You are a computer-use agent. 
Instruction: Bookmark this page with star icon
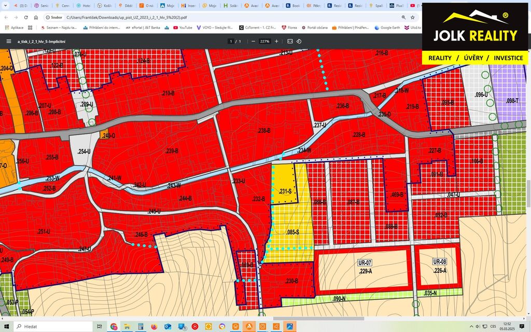coord(413,17)
